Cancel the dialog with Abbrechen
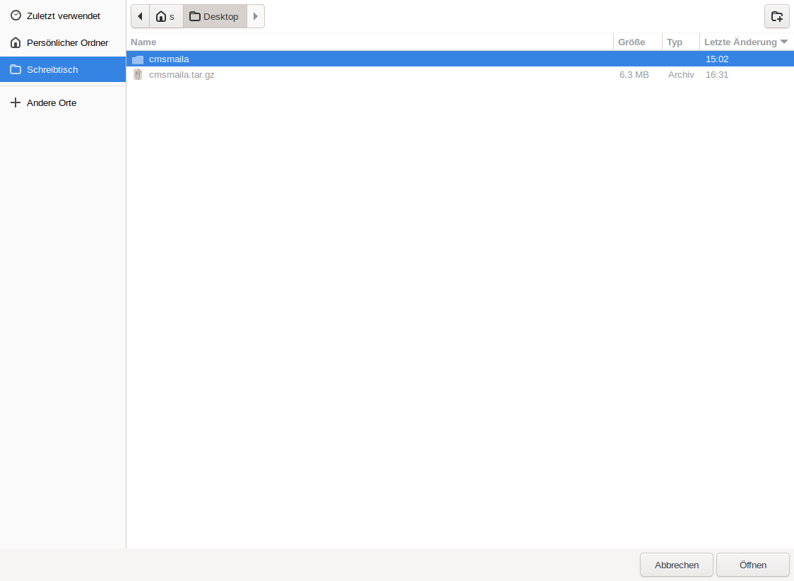Viewport: 794px width, 581px height. (x=676, y=565)
